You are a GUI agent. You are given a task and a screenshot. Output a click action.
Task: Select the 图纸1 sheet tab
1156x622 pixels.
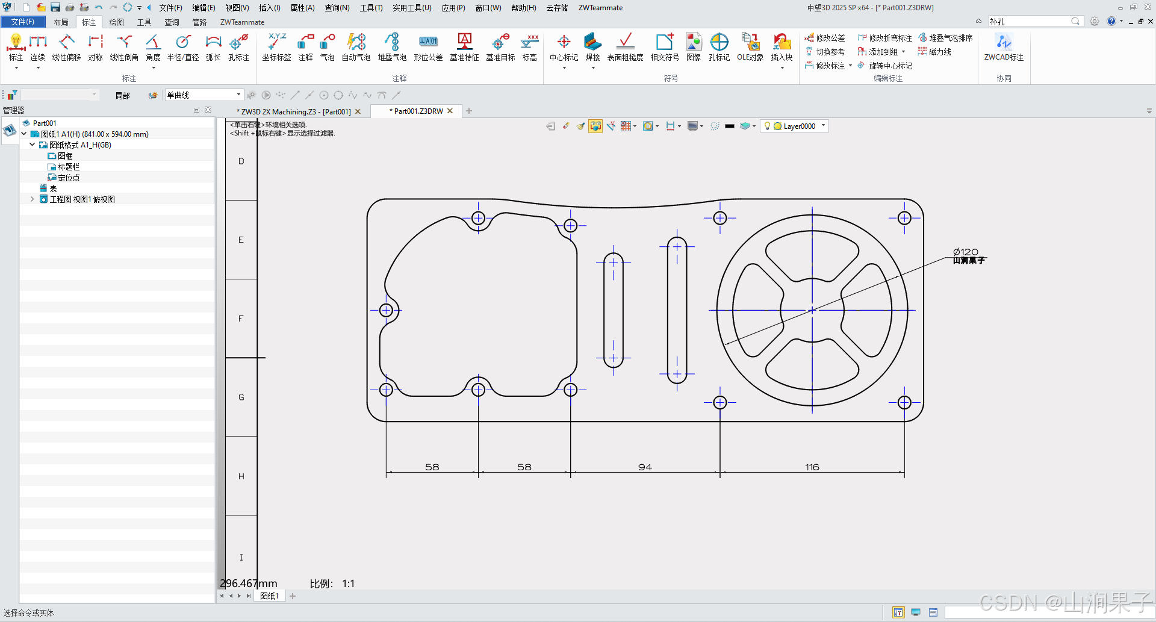[269, 596]
